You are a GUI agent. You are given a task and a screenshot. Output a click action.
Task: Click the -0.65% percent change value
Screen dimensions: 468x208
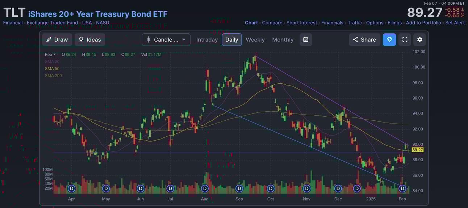[x=455, y=16]
